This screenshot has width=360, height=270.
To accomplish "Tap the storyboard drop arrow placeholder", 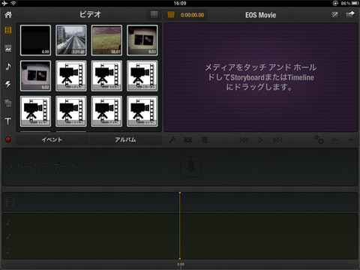I will [191, 167].
